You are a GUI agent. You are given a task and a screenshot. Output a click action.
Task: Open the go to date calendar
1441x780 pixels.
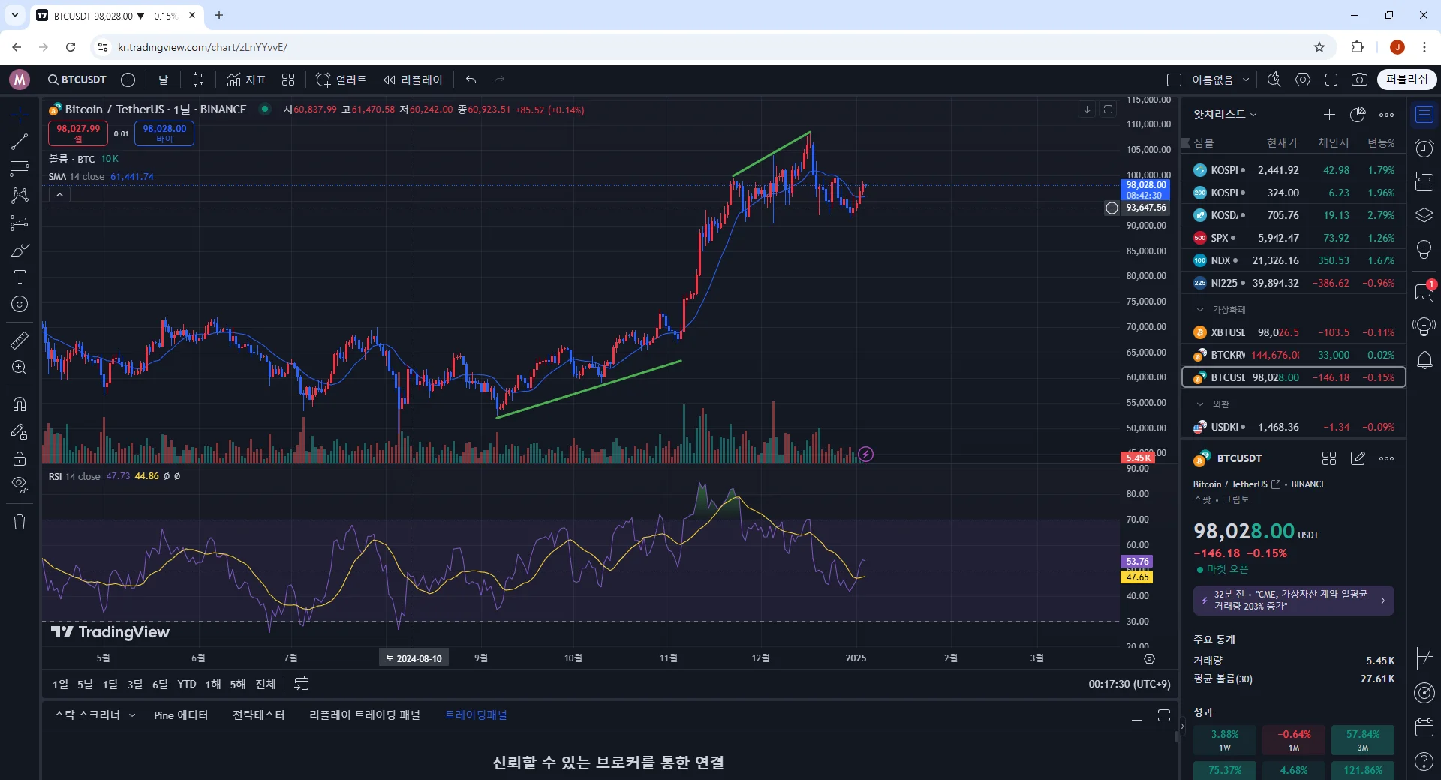point(301,684)
